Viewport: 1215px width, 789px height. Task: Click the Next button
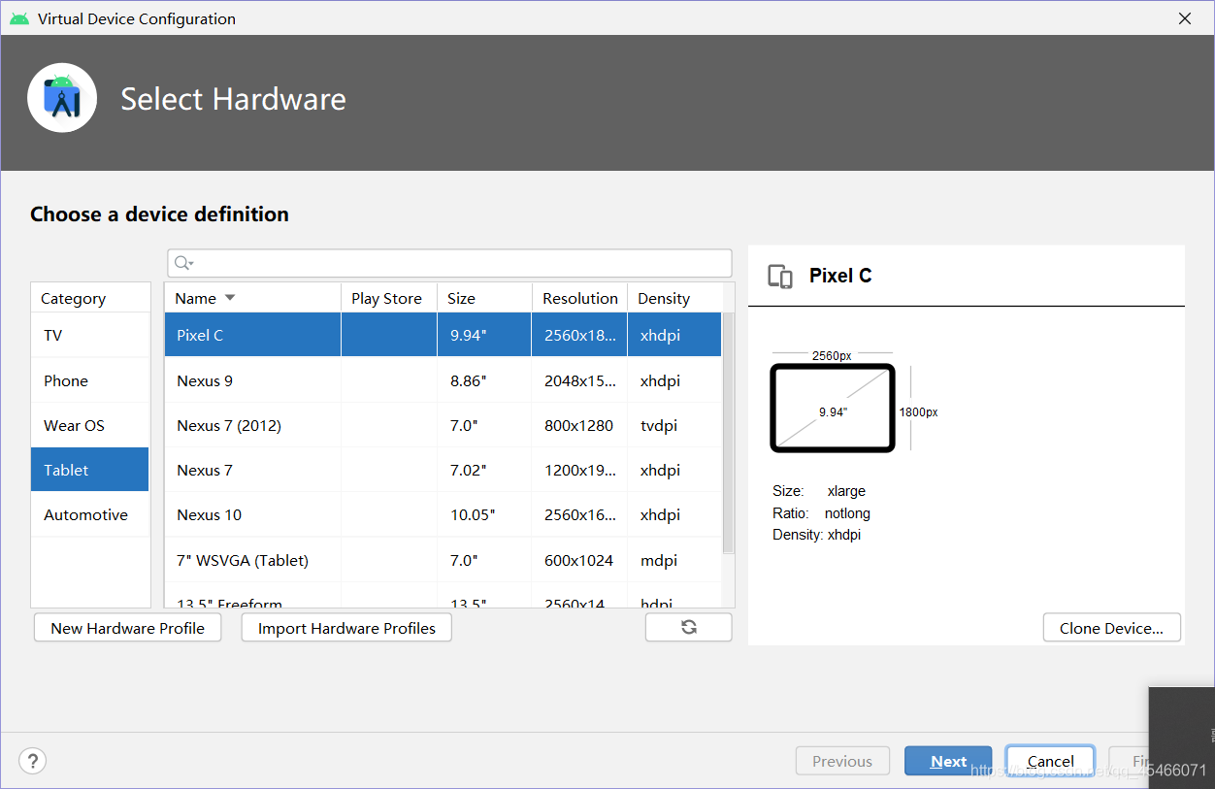(948, 761)
